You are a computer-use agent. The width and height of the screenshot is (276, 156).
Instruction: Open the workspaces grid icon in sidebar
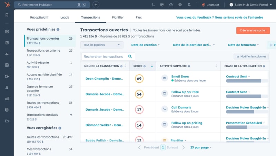(7, 32)
